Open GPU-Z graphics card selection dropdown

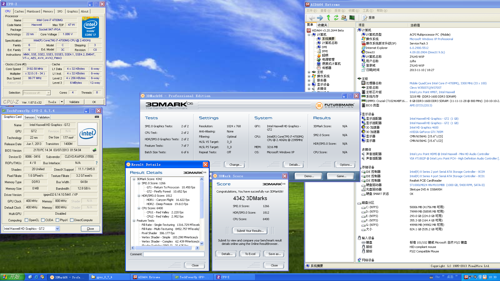[x=57, y=229]
